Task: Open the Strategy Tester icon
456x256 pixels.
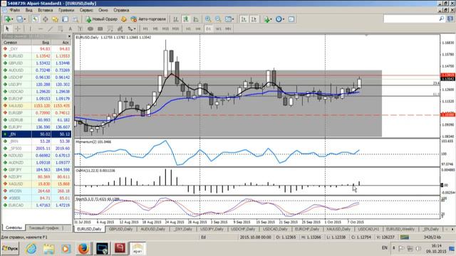Action: tap(76, 19)
